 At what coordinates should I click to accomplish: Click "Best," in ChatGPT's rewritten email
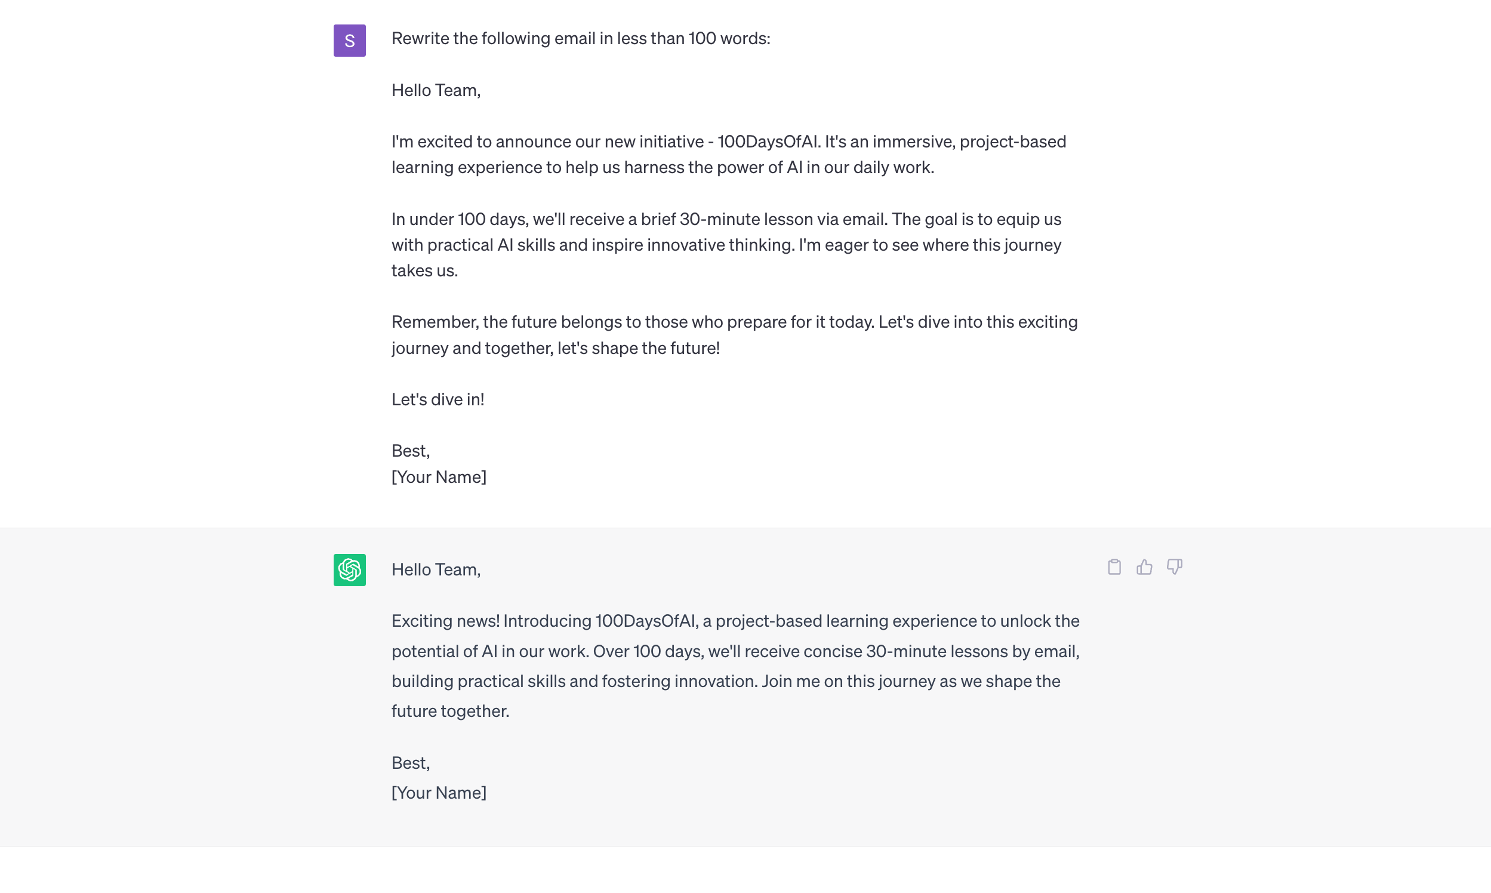click(411, 763)
